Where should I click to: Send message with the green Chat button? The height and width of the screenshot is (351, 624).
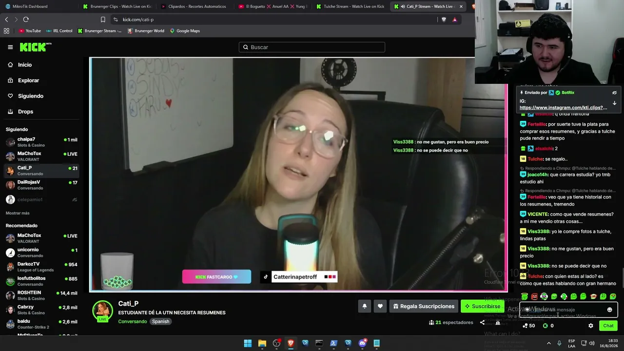point(608,326)
